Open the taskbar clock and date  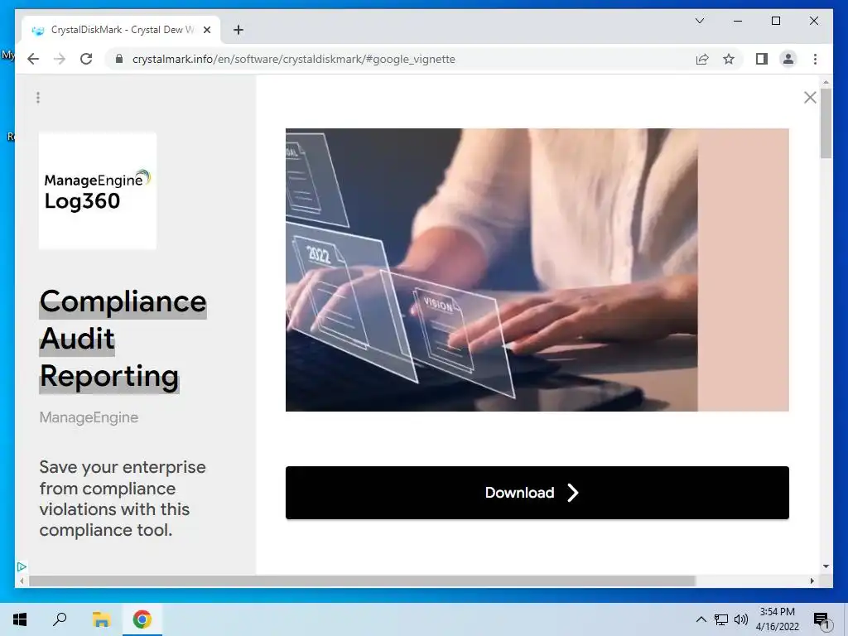(x=777, y=619)
